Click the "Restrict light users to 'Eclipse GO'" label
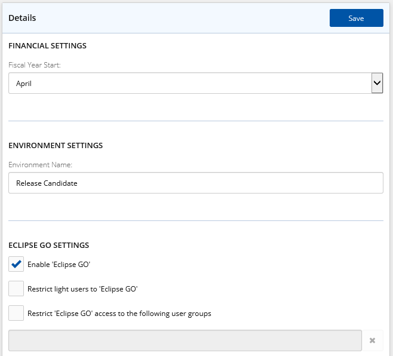This screenshot has height=356, width=393. click(82, 289)
